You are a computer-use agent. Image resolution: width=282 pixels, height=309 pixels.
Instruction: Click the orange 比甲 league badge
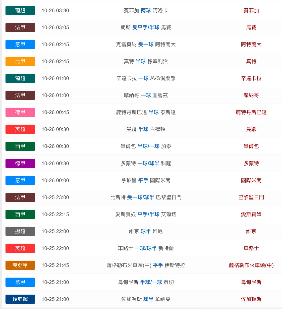click(20, 61)
